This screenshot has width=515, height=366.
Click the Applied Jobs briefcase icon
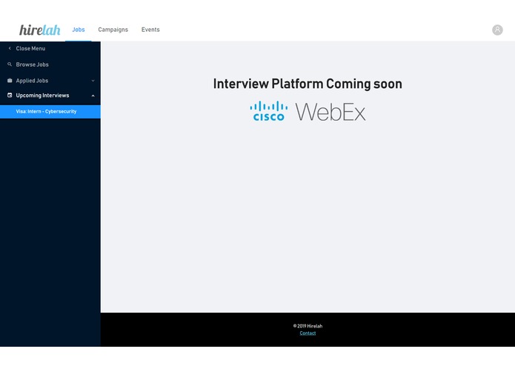(10, 81)
